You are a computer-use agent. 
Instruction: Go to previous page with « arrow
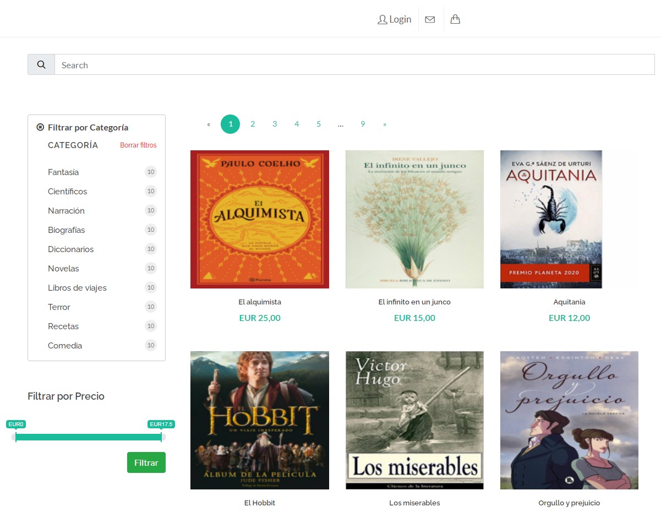point(209,124)
